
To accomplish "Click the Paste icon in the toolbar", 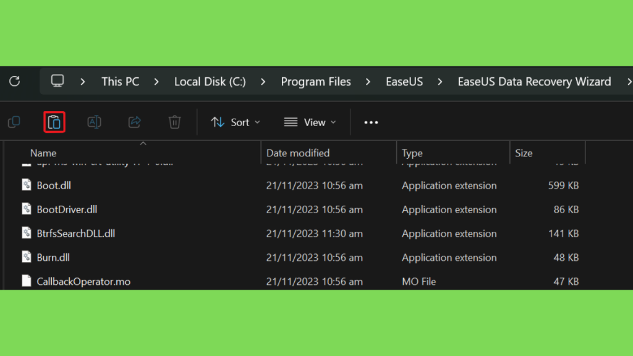I will 54,122.
